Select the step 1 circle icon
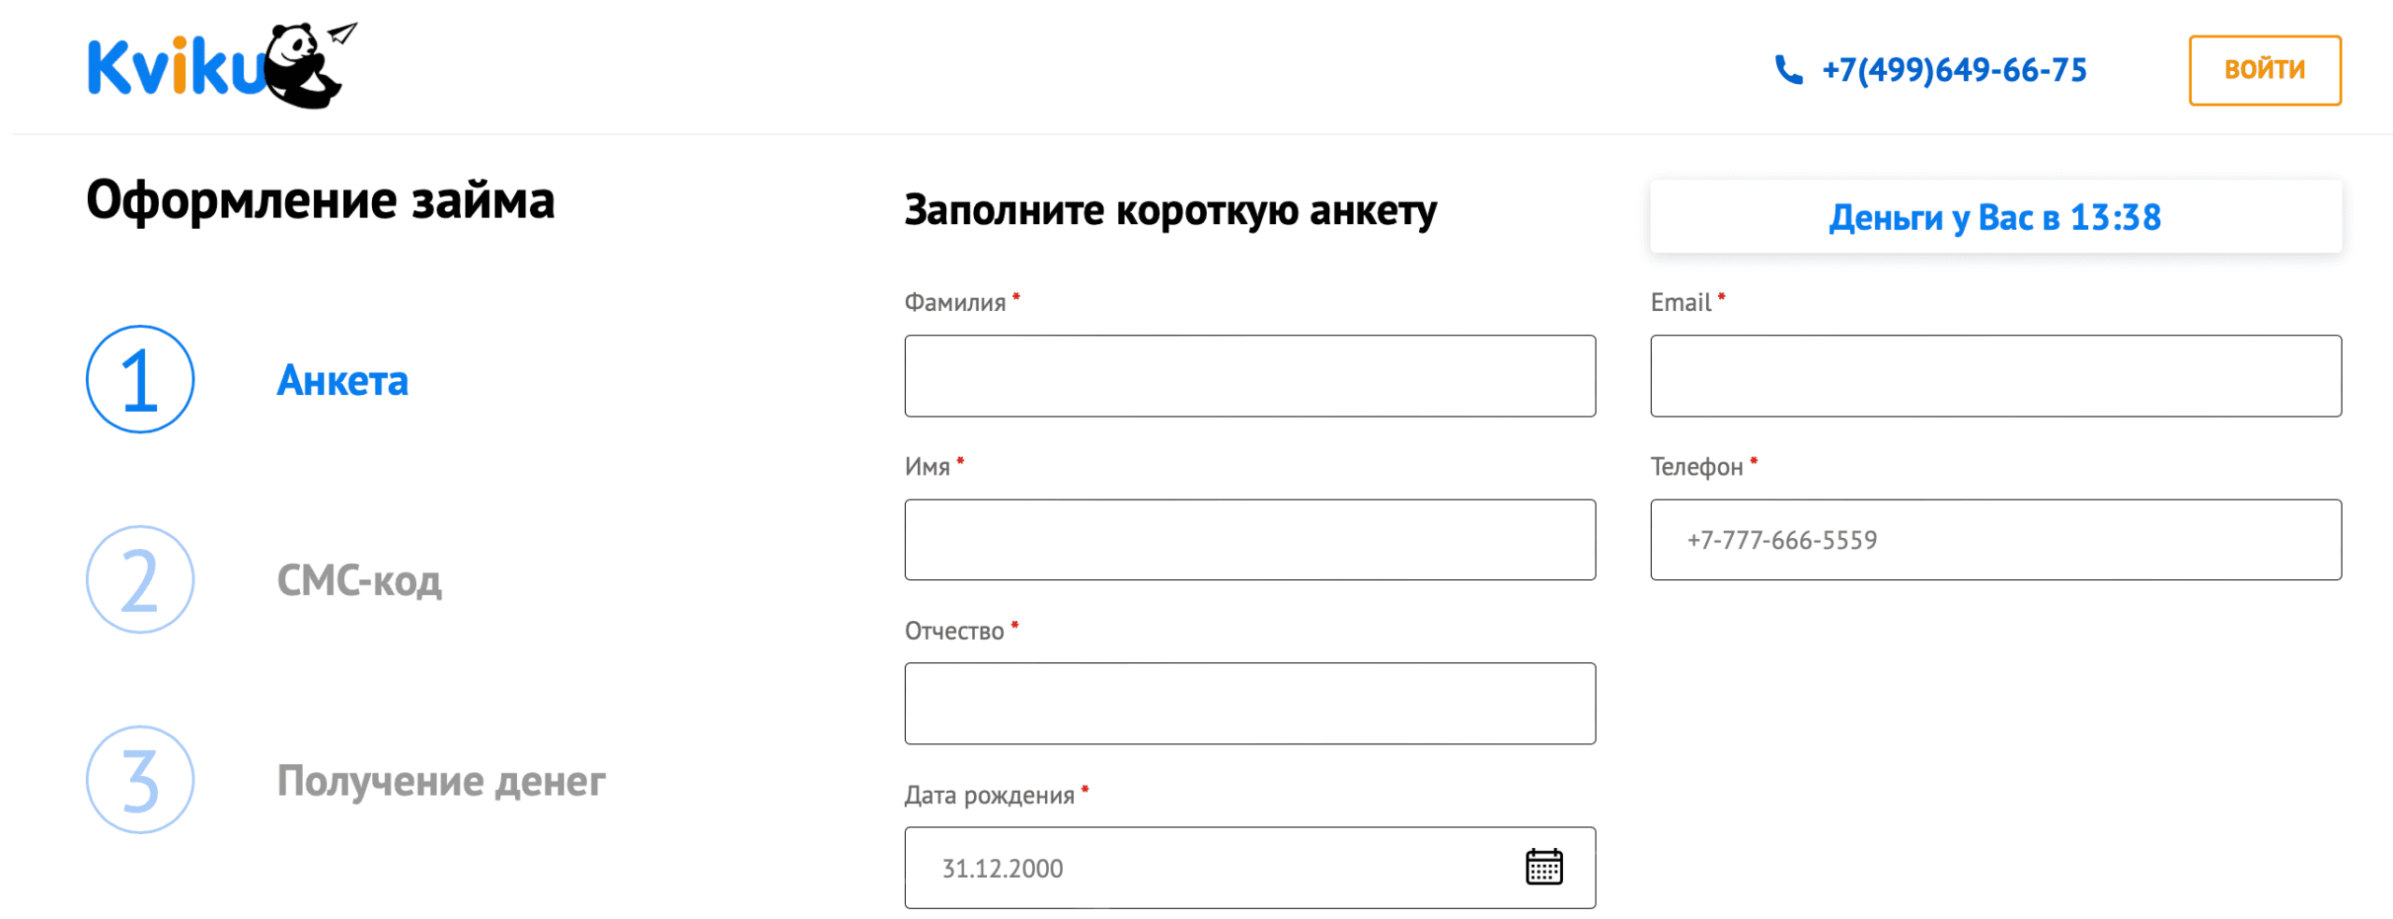This screenshot has width=2393, height=919. pos(140,379)
